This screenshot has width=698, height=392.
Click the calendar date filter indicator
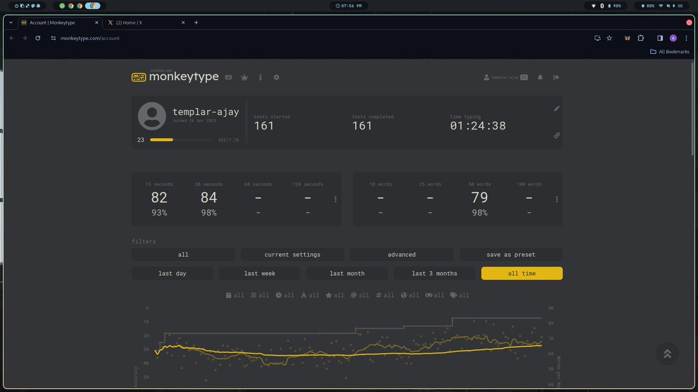(235, 295)
